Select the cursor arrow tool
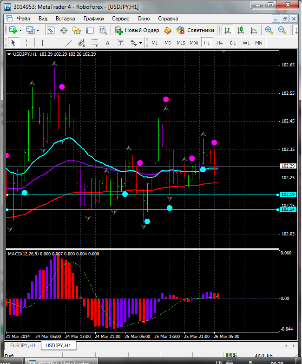 tap(13, 43)
